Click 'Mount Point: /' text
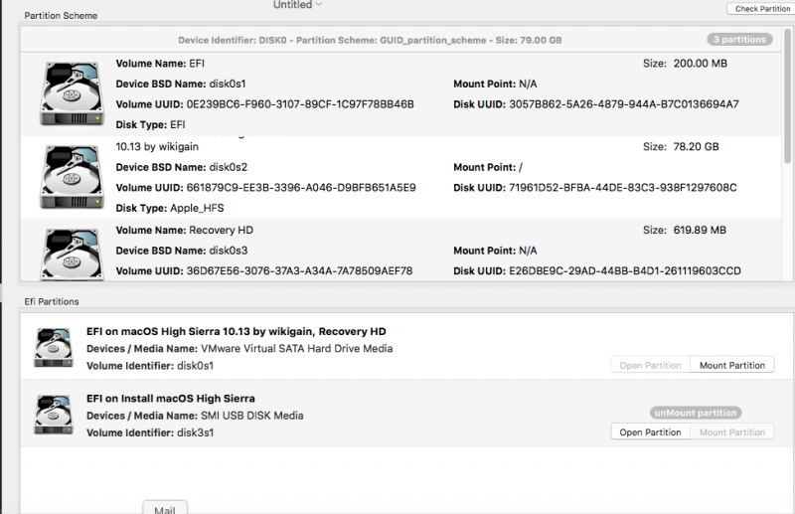Viewport: 795px width, 514px height. (488, 167)
